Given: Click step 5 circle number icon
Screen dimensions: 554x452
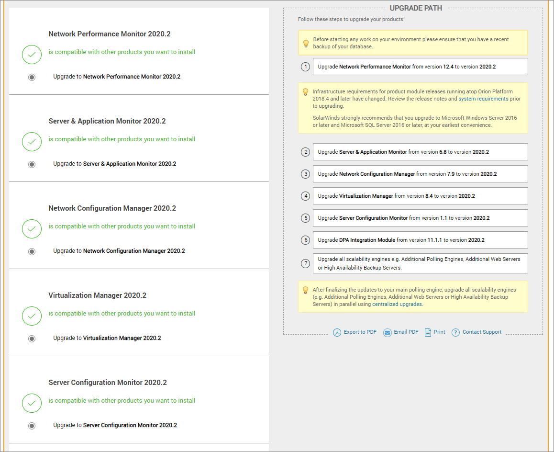Looking at the screenshot, I should click(x=306, y=218).
